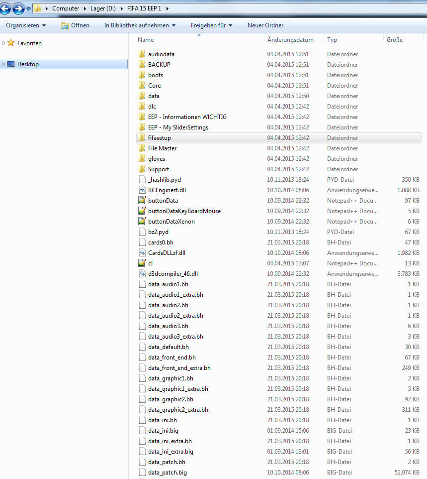Select data_audio1.bh file name
Image resolution: width=427 pixels, height=479 pixels.
pyautogui.click(x=168, y=284)
